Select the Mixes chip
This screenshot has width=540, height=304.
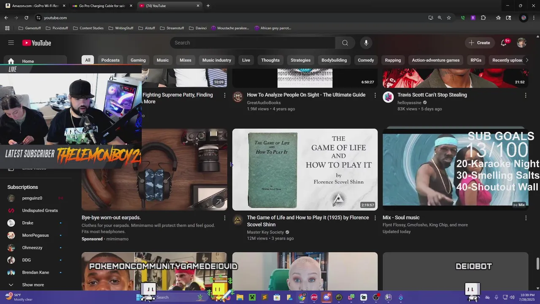(x=186, y=60)
